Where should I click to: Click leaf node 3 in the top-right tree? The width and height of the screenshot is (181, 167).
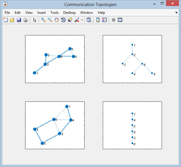click(x=122, y=64)
